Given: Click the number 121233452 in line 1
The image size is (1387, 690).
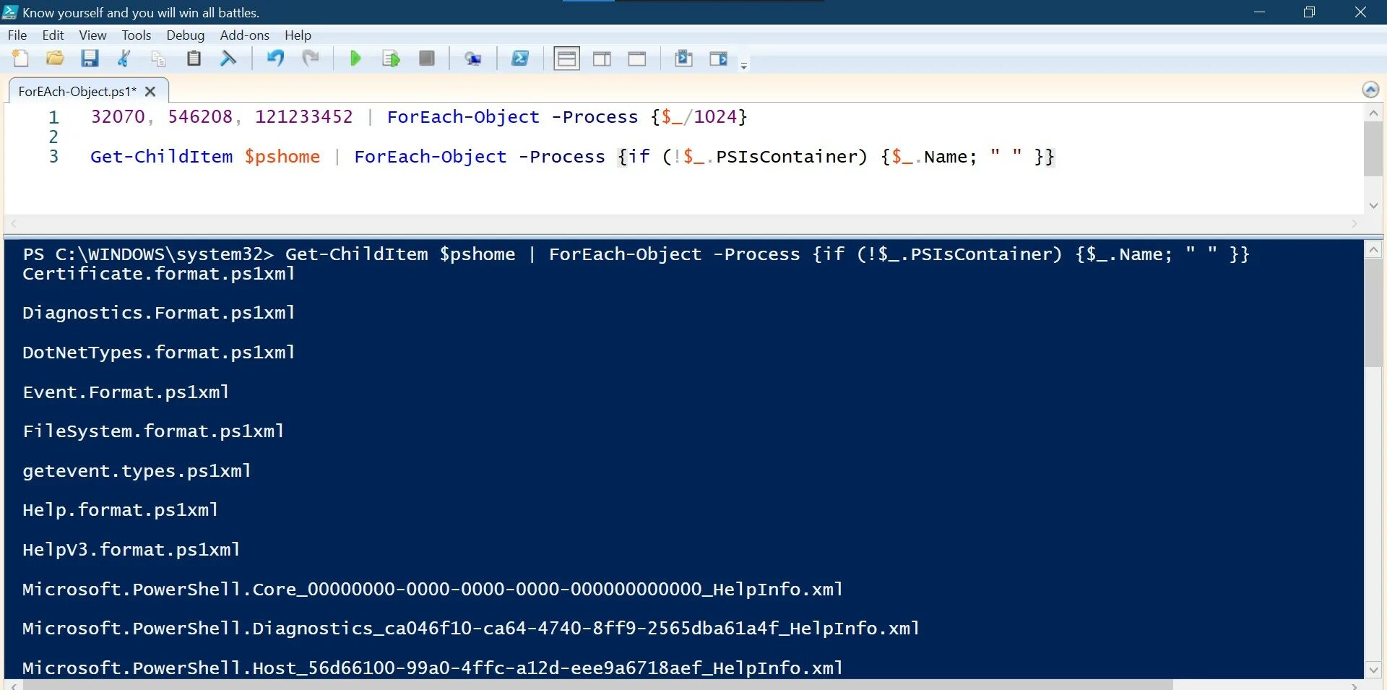Looking at the screenshot, I should [303, 116].
